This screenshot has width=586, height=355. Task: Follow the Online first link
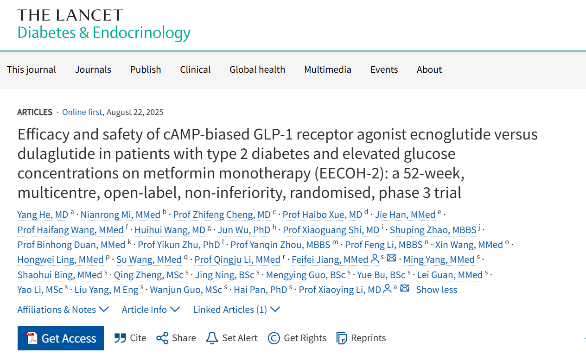[x=83, y=112]
